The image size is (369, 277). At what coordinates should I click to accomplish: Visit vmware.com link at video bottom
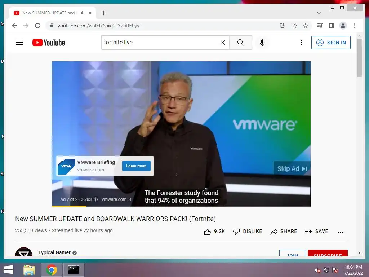point(116,199)
